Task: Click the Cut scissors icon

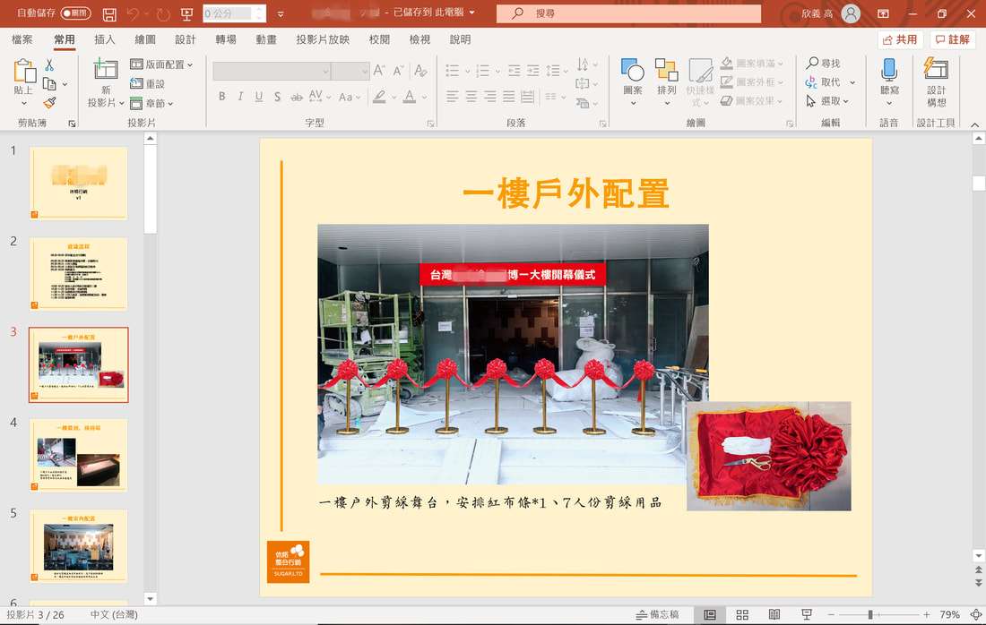Action: (49, 64)
